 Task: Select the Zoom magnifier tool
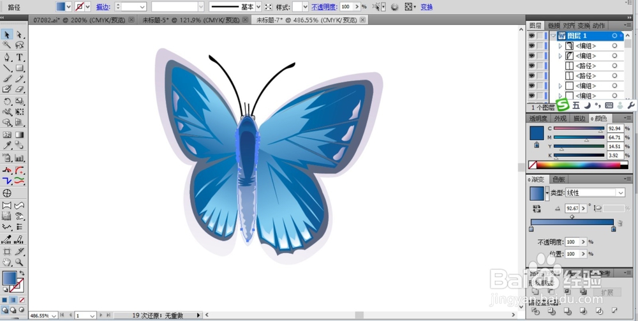(x=19, y=262)
